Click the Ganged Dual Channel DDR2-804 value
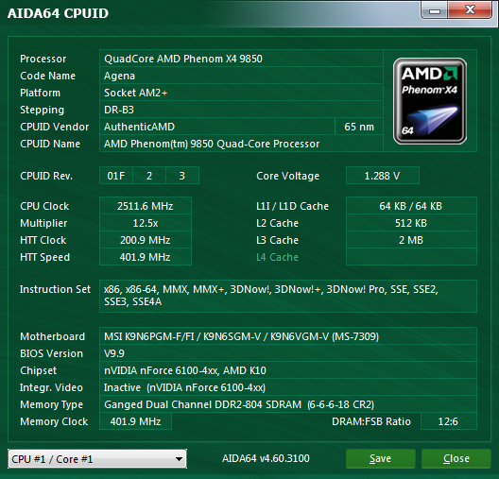 pos(288,404)
